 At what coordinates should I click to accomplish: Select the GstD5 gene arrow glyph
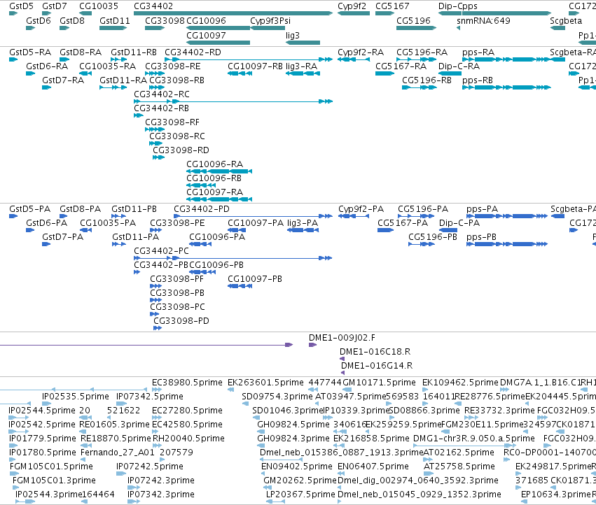pos(13,13)
